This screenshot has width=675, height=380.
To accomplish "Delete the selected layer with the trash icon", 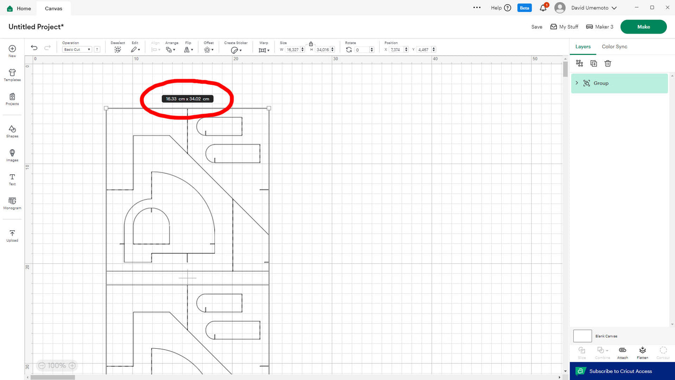I will point(608,63).
